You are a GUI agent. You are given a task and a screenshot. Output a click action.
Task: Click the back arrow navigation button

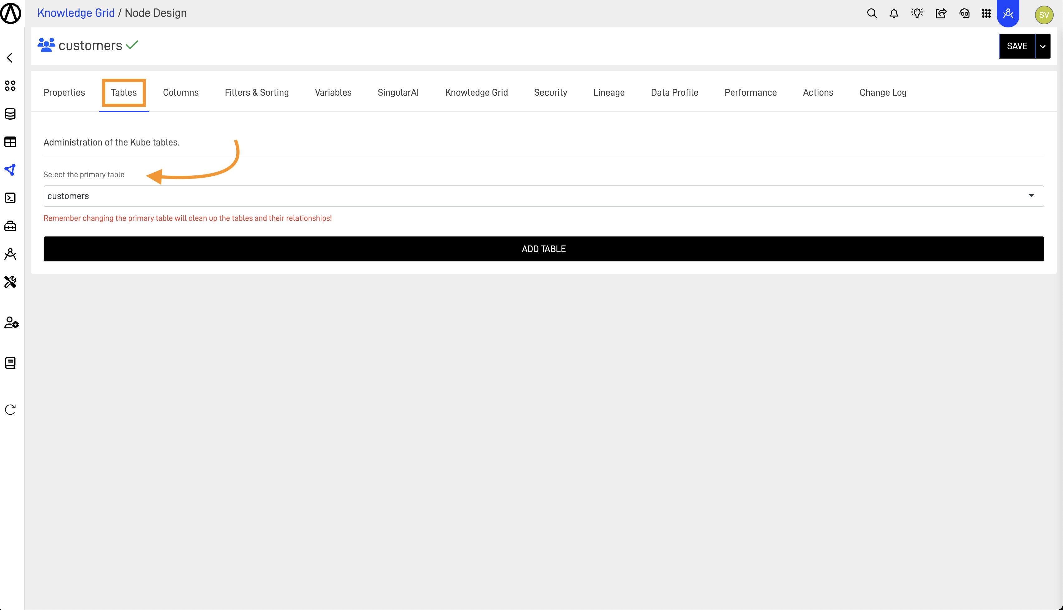[x=9, y=58]
